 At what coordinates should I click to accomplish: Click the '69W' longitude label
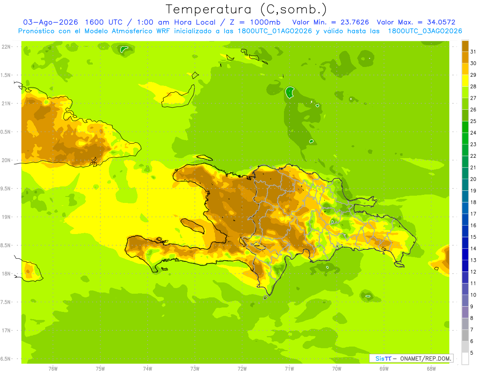(384, 369)
